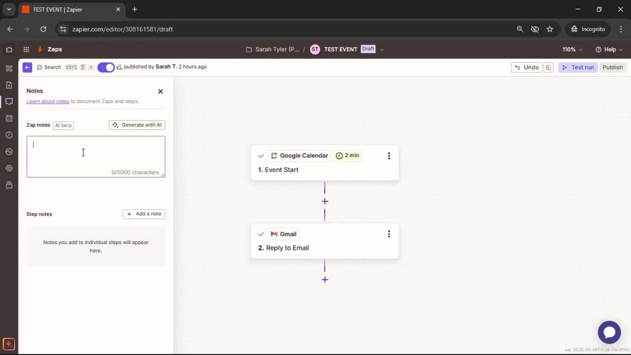Open the Sarah Tyler folder breadcrumb
Screen dimensions: 631x355
pos(277,49)
